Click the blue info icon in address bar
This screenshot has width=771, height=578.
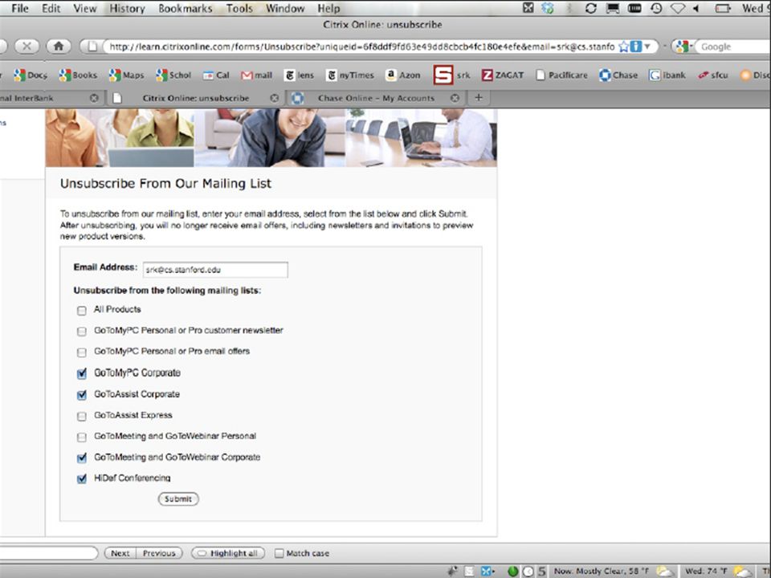click(x=636, y=47)
